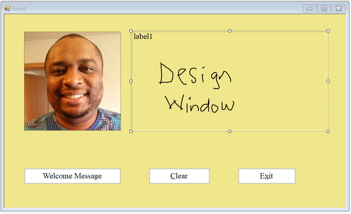Click the Exit button
This screenshot has width=351, height=214.
pos(267,176)
